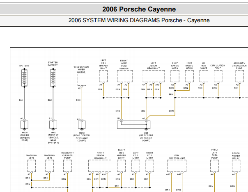Viewport: 248px width, 192px height.
Task: Select the 2/3 WAY VALVE label
Action: [204, 65]
